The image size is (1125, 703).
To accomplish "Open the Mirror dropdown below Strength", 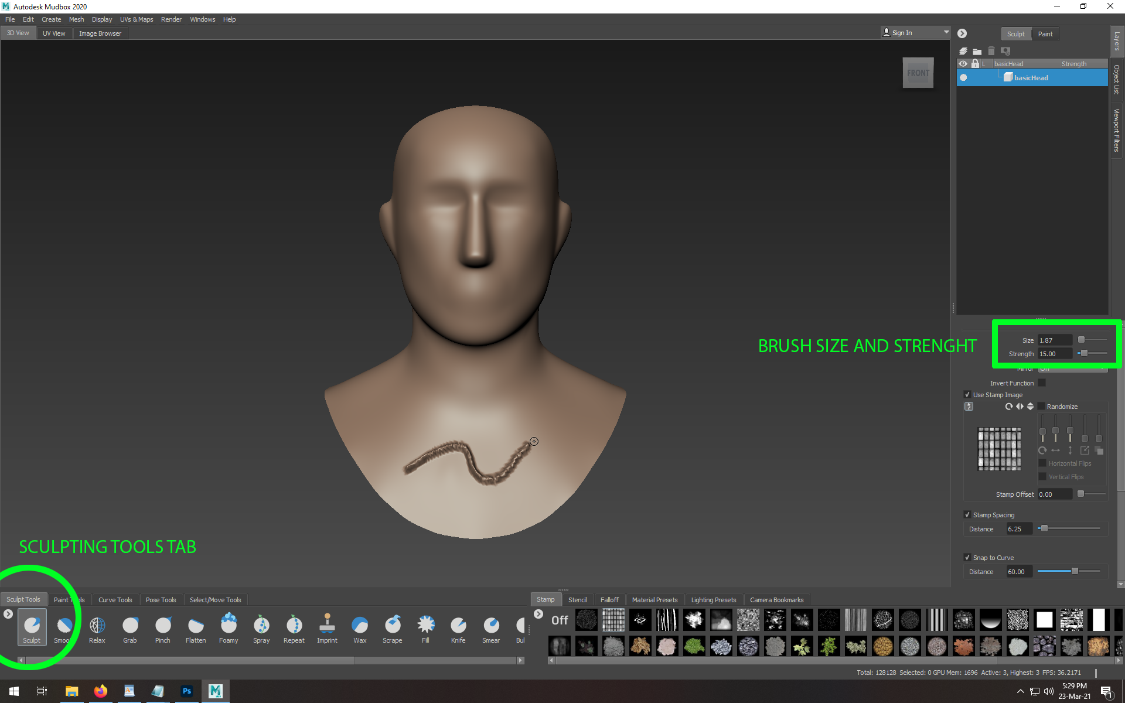I will point(1073,369).
